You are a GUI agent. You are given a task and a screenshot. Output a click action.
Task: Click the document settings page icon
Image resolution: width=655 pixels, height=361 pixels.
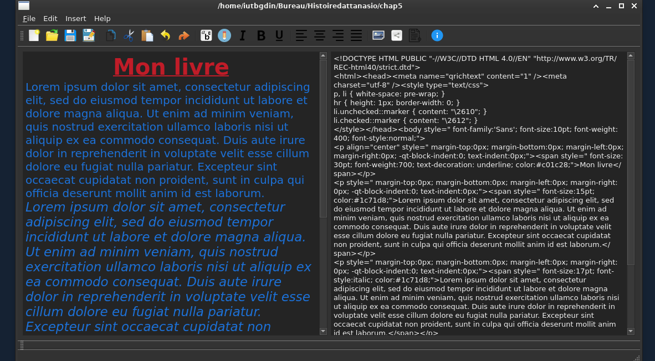[x=415, y=35]
